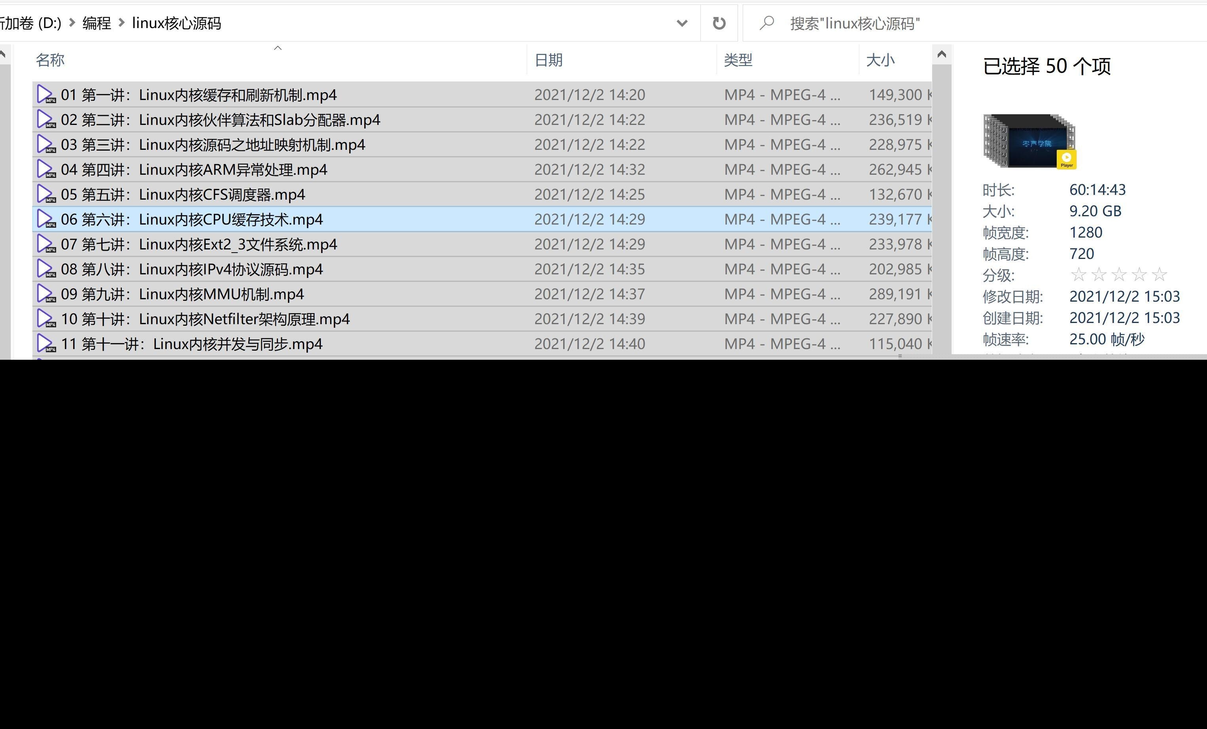Set rating to two stars
Screen dimensions: 1207x729
point(1099,275)
